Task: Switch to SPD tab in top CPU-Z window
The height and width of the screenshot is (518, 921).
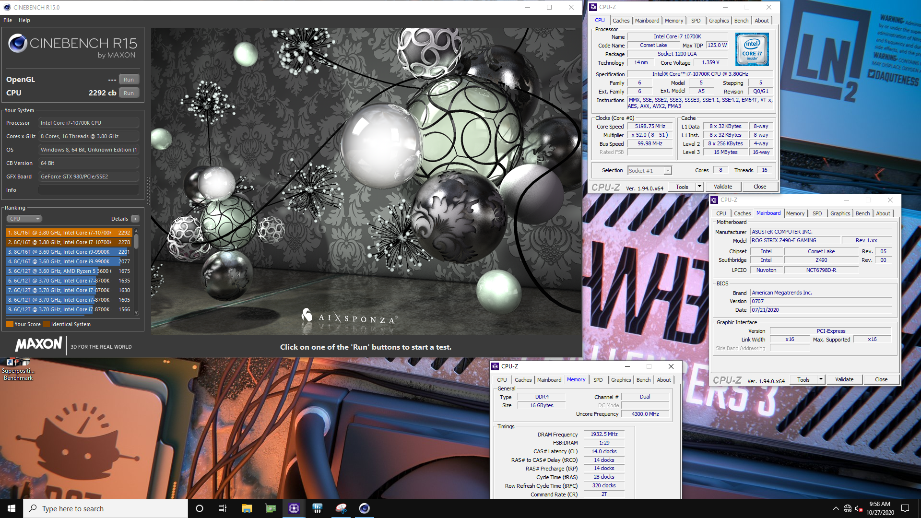Action: point(696,21)
